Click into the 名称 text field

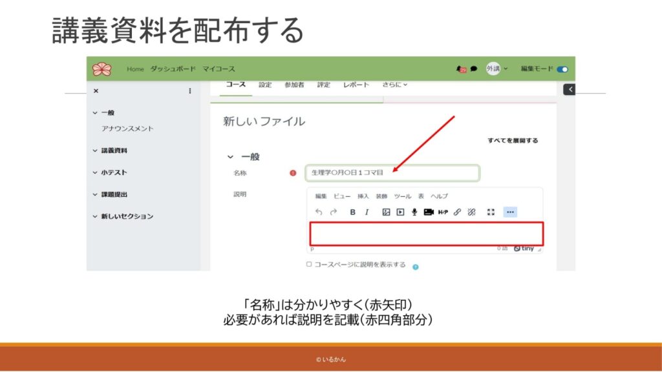pyautogui.click(x=392, y=173)
